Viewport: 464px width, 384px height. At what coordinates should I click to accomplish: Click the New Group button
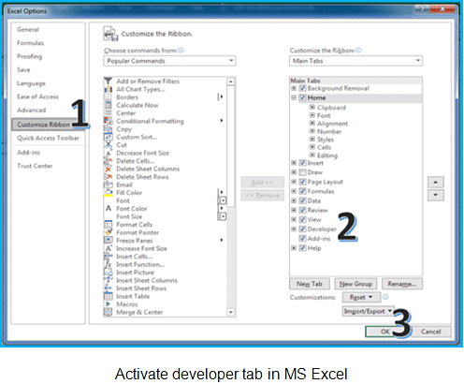point(355,284)
